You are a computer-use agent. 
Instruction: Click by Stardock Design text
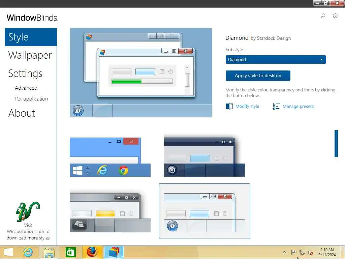271,38
